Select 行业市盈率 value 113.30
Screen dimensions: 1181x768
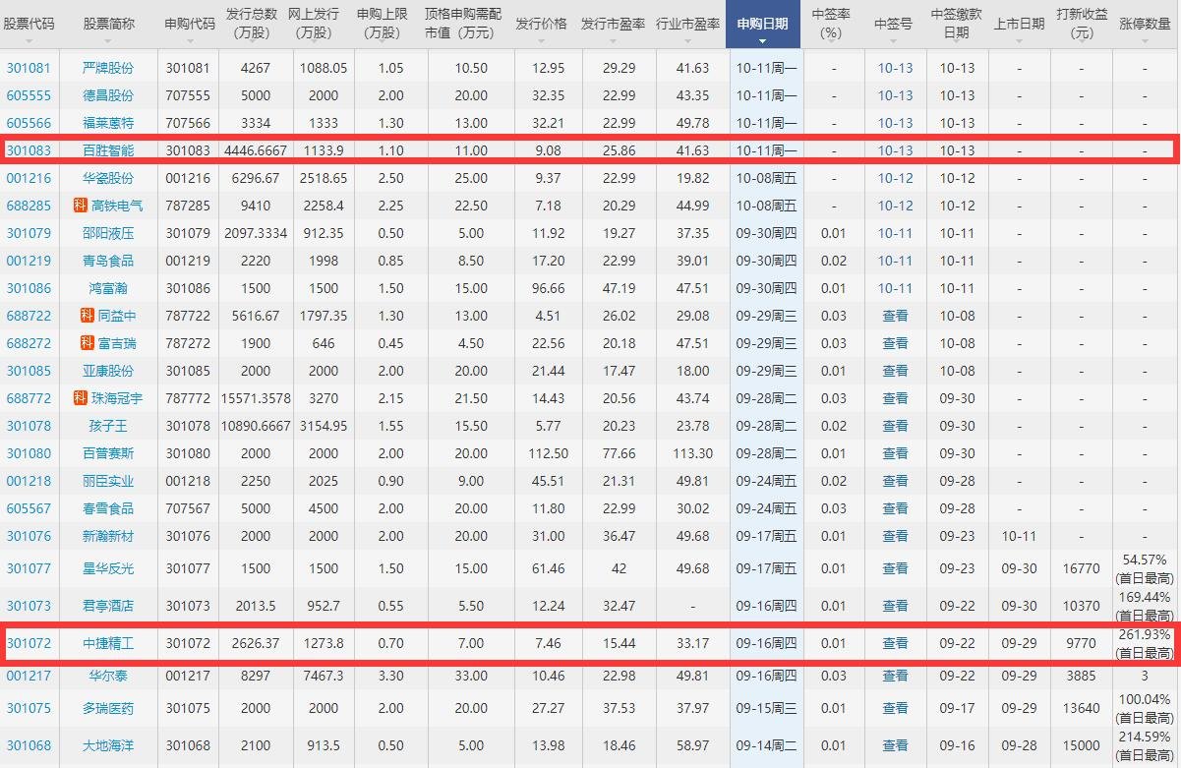click(693, 453)
